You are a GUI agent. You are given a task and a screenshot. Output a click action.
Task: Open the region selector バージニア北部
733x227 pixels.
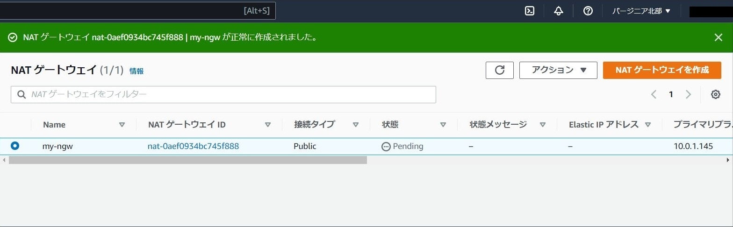[641, 11]
